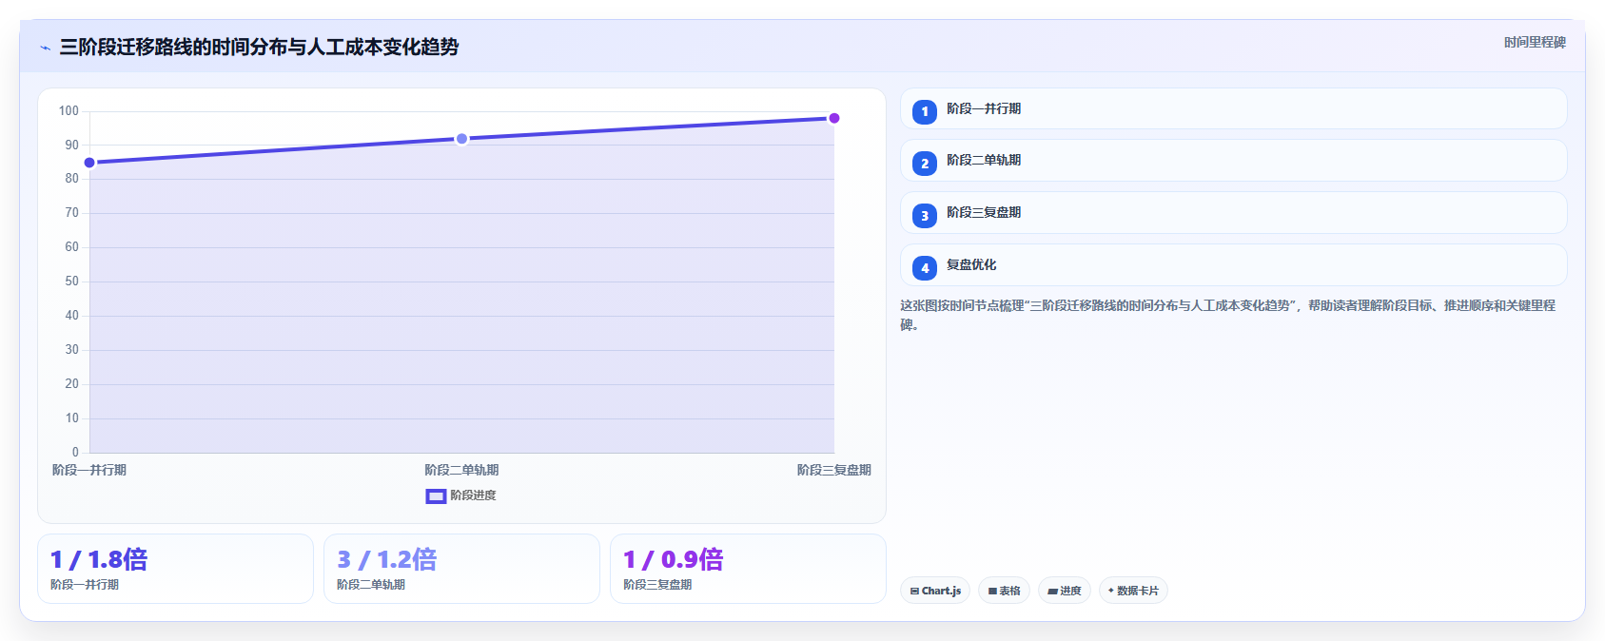This screenshot has width=1605, height=641.
Task: Click the 数据卡片 tag
Action: [x=1132, y=591]
